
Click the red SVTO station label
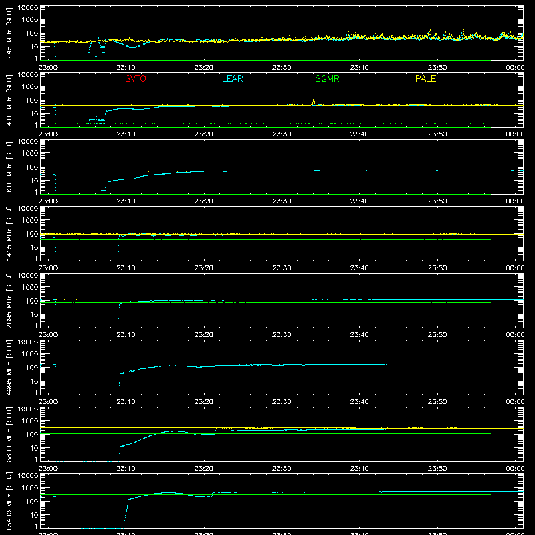point(136,78)
